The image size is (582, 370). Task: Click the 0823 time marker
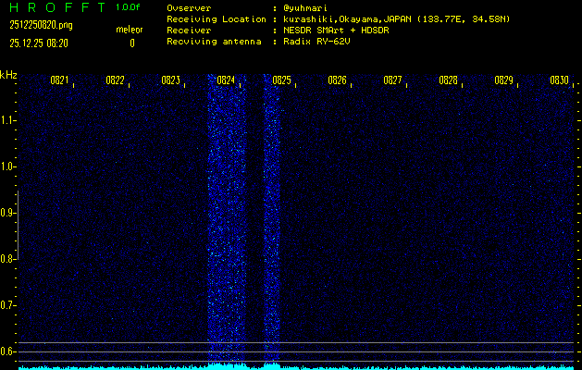coord(171,80)
